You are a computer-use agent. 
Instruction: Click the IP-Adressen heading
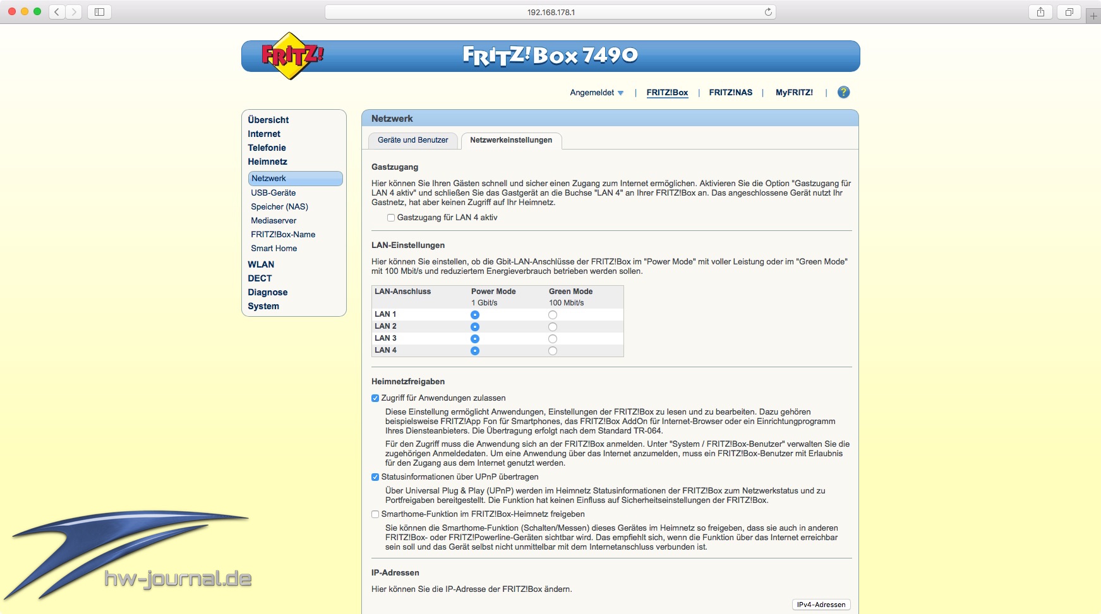[x=395, y=573]
